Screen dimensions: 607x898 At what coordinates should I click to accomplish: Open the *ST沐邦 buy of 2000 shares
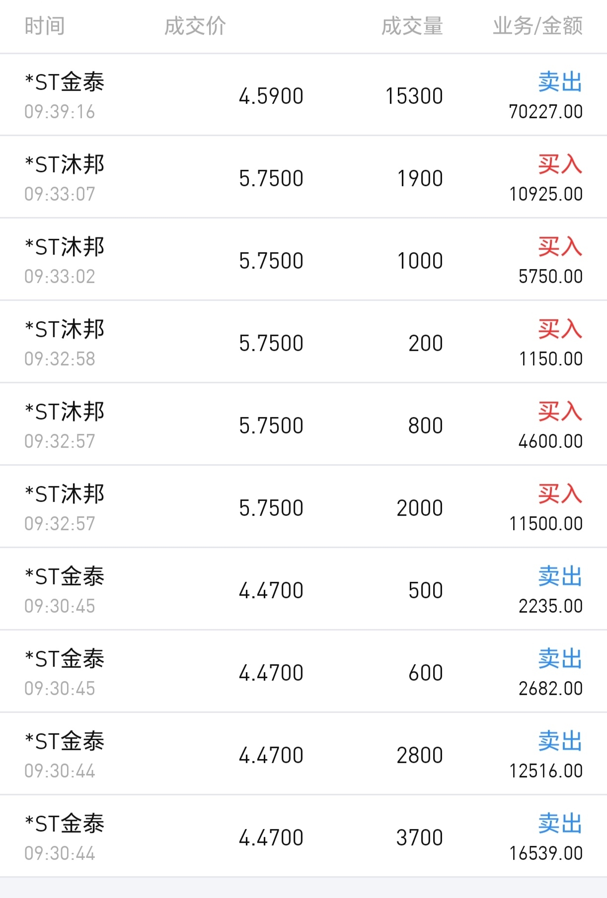pyautogui.click(x=303, y=507)
